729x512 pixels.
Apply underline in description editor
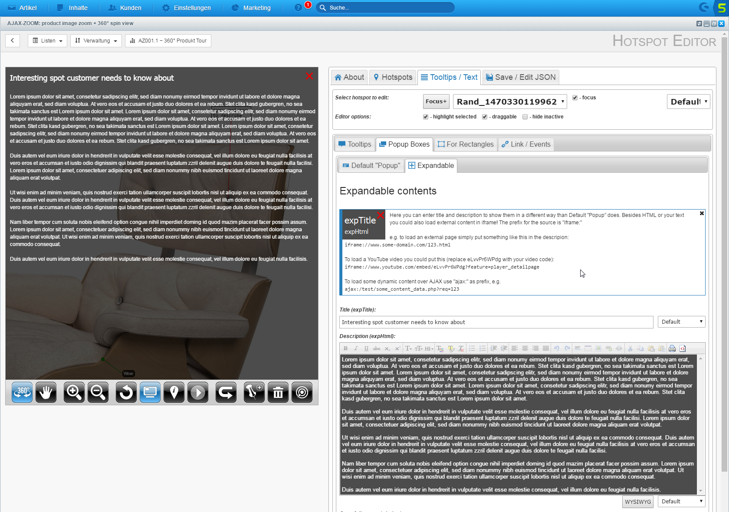366,348
